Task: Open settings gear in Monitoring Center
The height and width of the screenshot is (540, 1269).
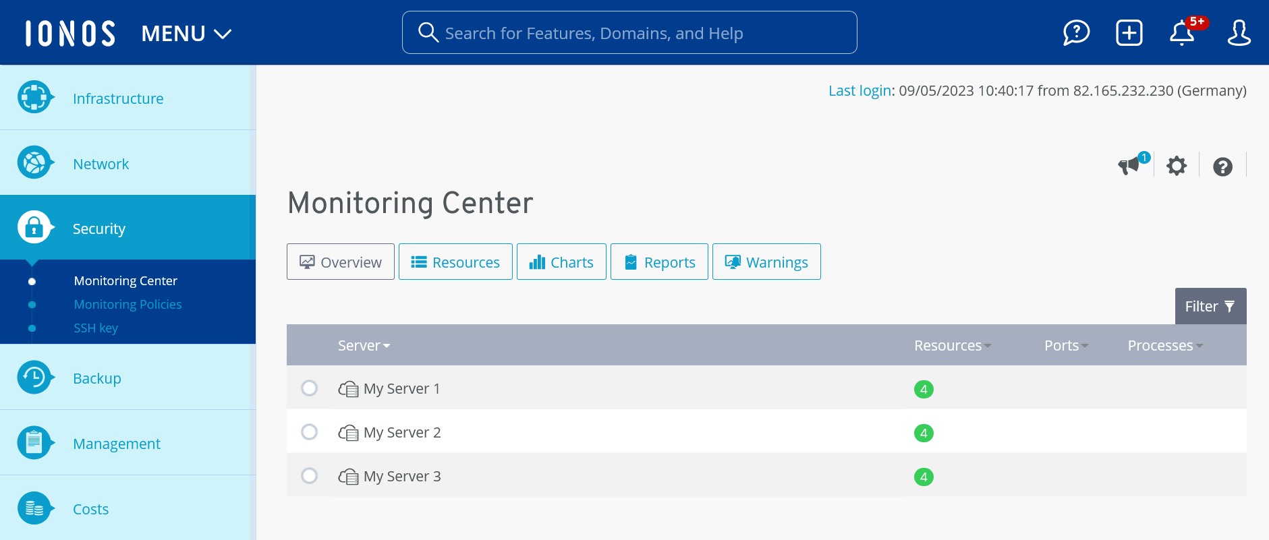Action: (1177, 166)
